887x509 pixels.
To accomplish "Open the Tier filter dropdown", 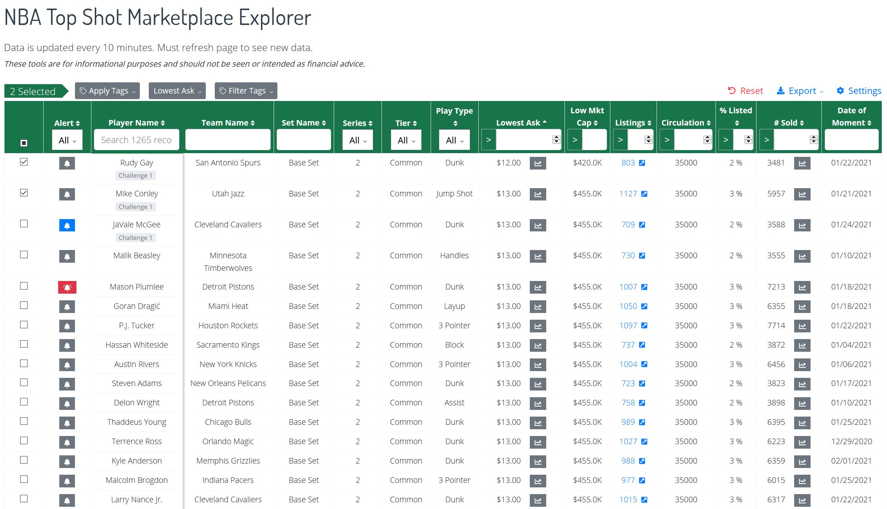I will click(403, 140).
